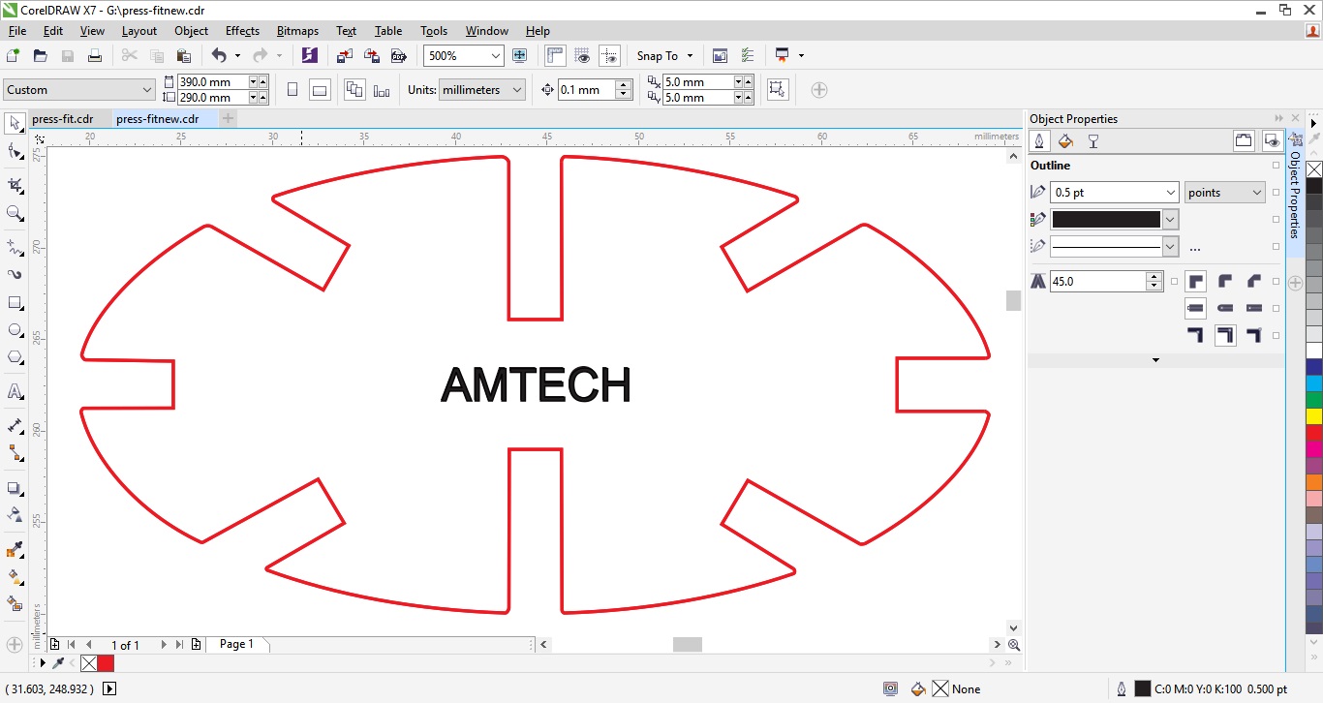Set outline position to centered
The height and width of the screenshot is (703, 1323).
tap(1225, 335)
